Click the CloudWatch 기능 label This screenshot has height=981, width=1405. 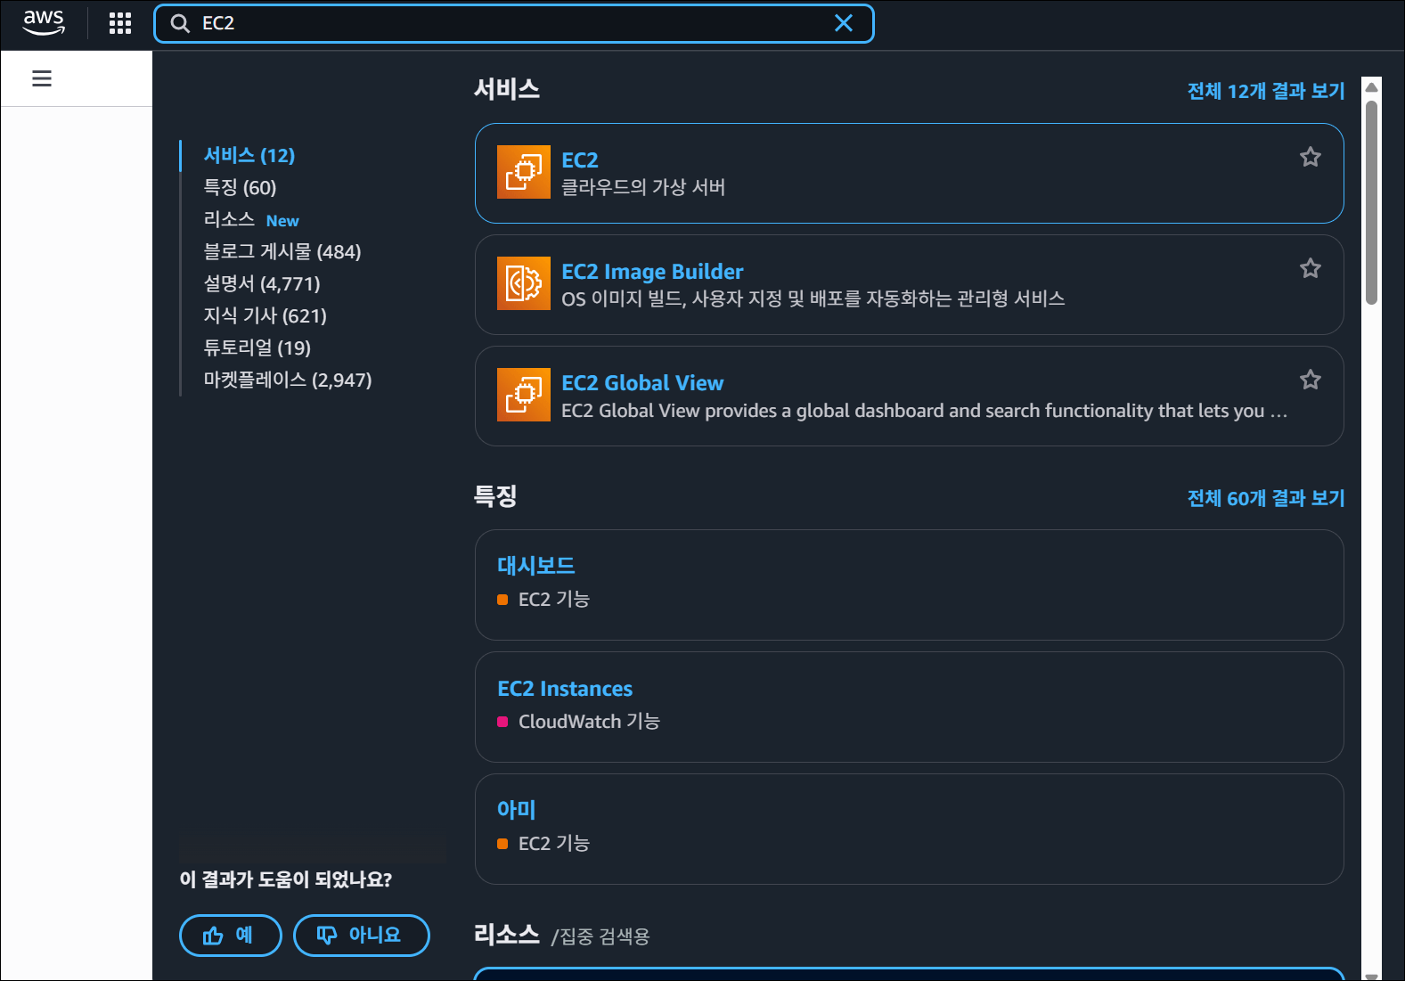point(589,722)
